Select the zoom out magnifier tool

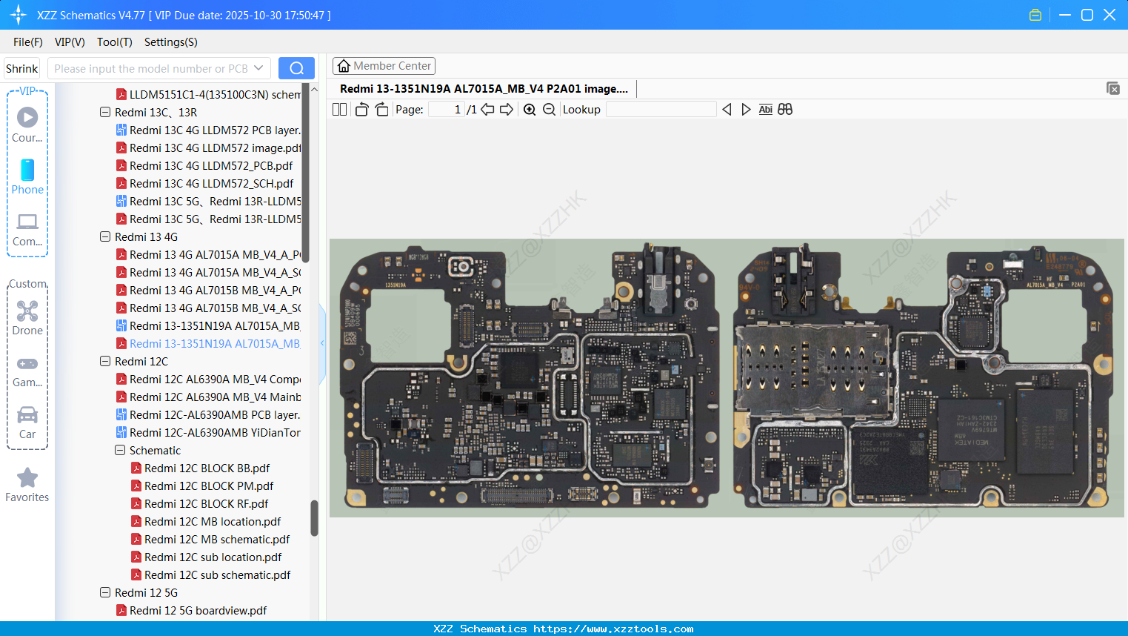tap(549, 109)
